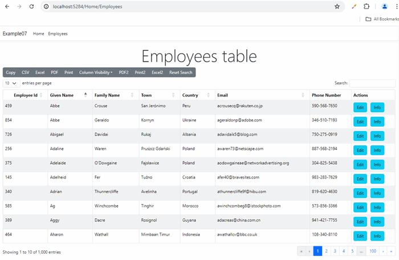This screenshot has height=260, width=399.
Task: Edit employee Abbe Crouse
Action: tap(360, 107)
